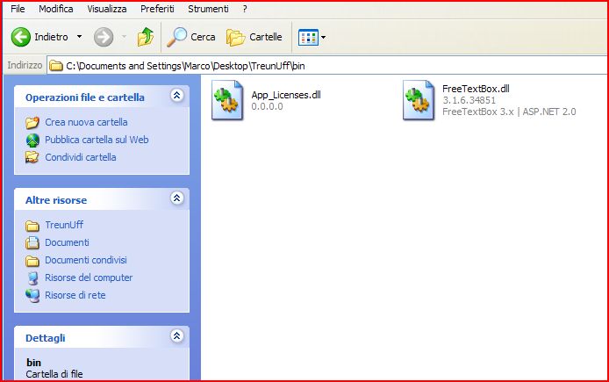Click the Documenti icon
The width and height of the screenshot is (609, 382).
click(32, 243)
